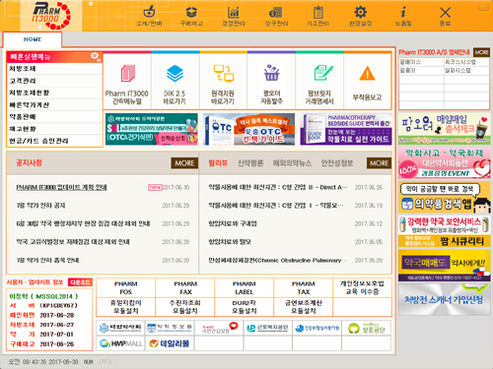Open the 구매재고 box icon

191,16
